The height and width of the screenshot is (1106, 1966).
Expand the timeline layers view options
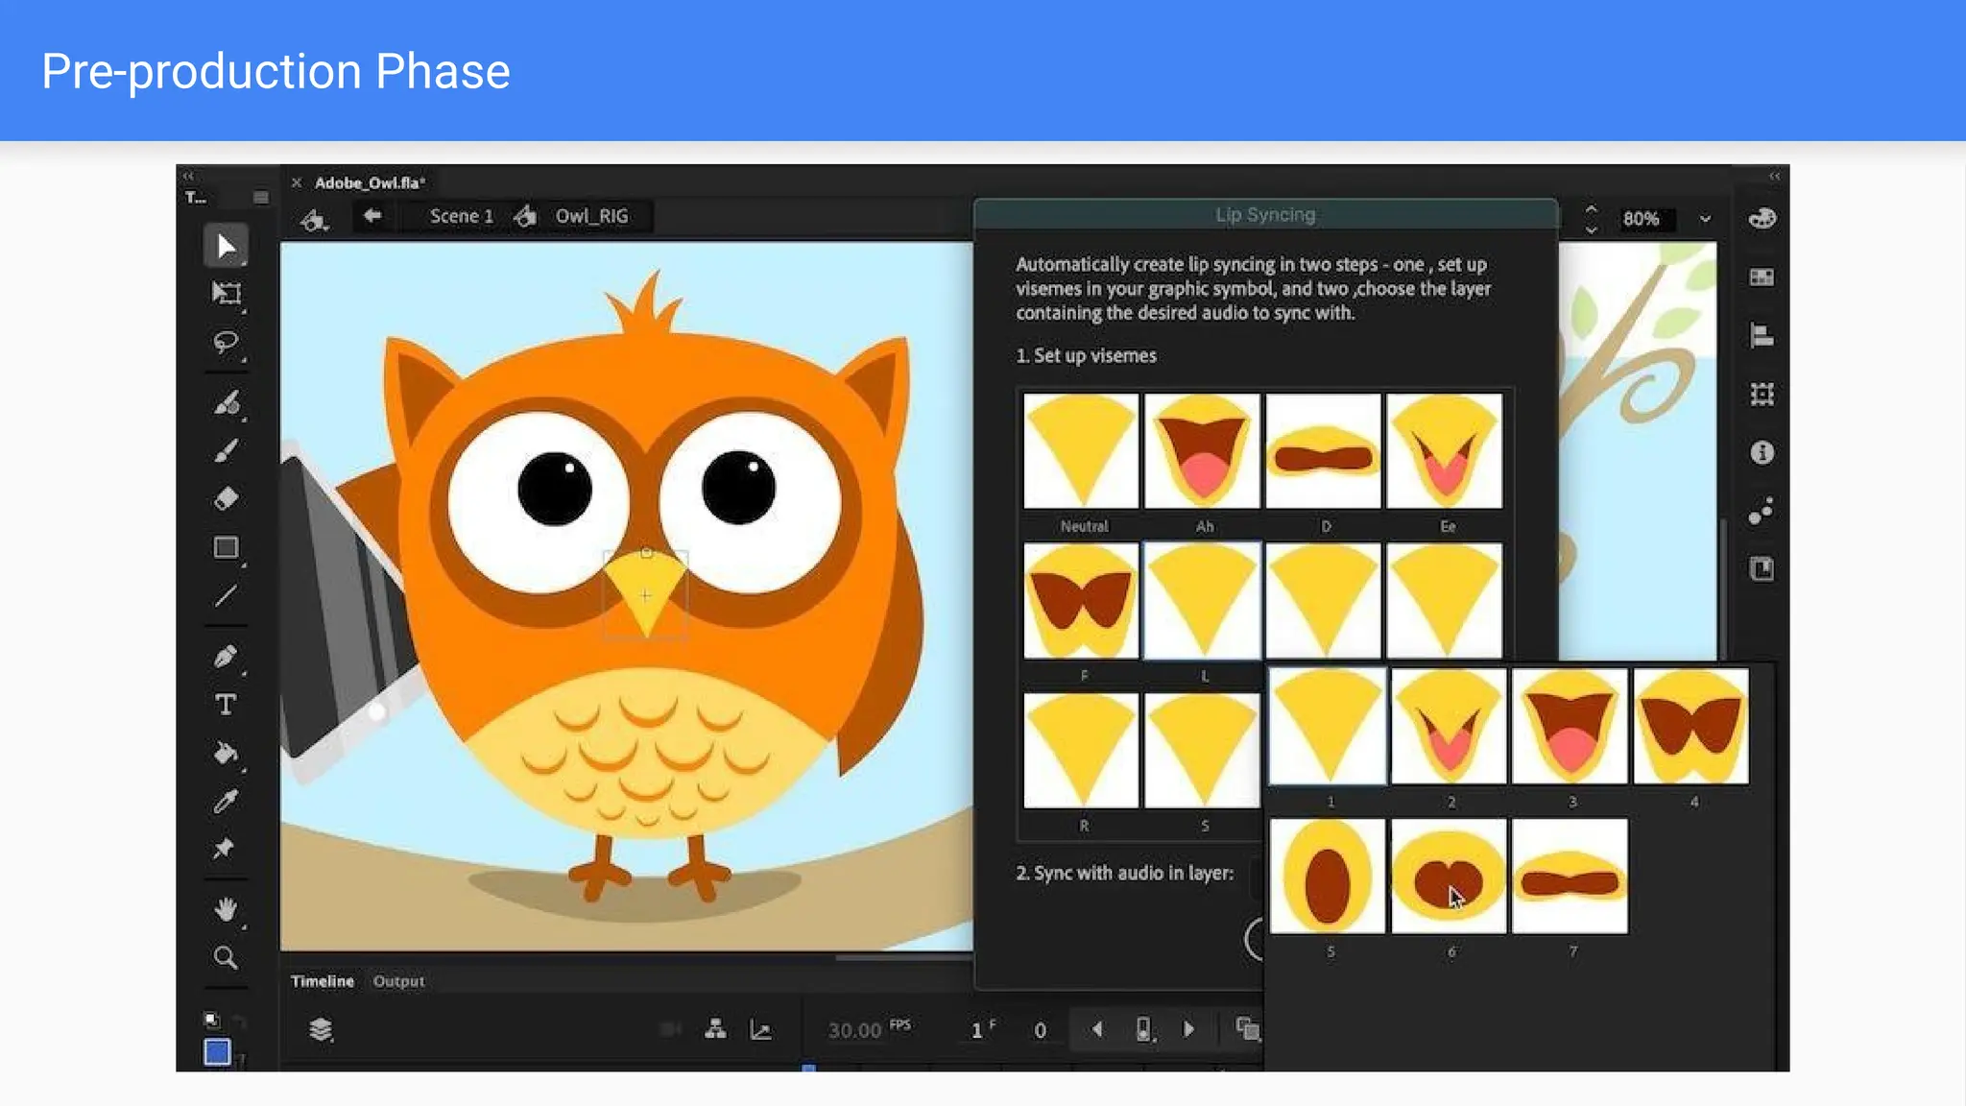pos(321,1029)
